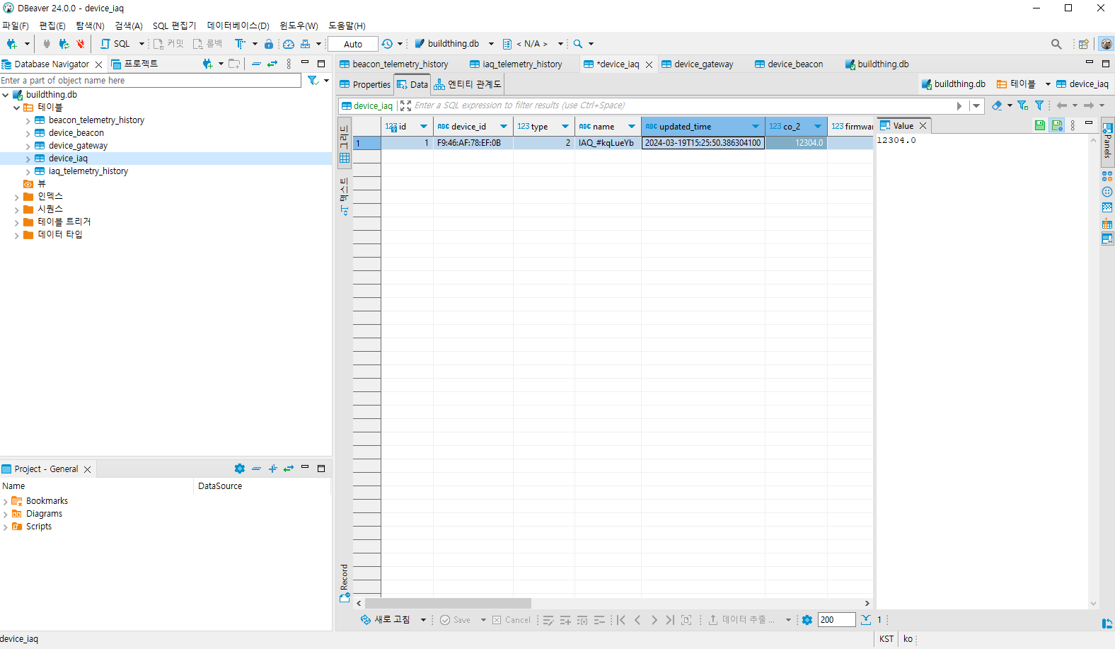Toggle the auto-save value floppy icon
This screenshot has width=1115, height=649.
(1057, 125)
